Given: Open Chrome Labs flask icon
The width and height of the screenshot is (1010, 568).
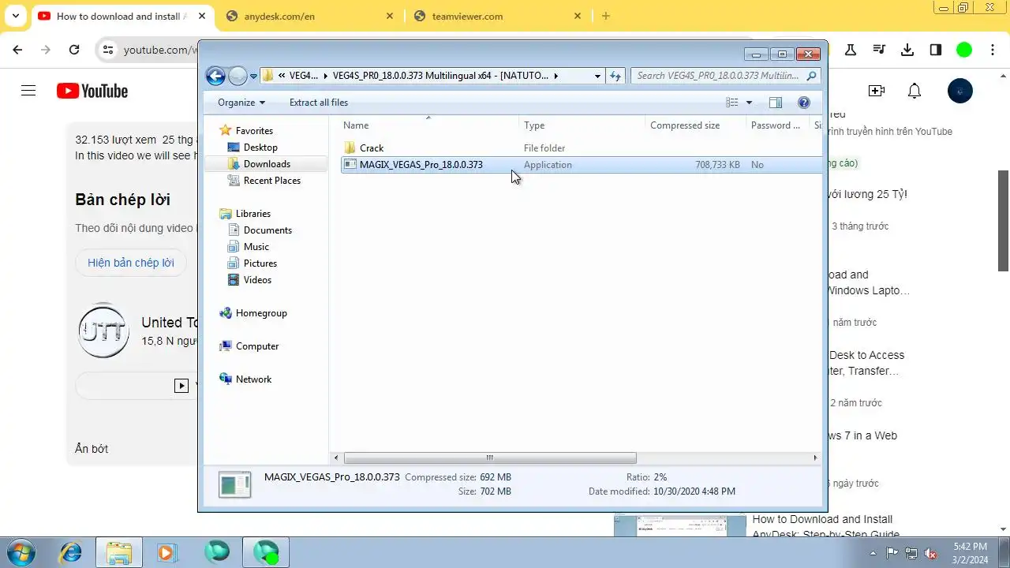Looking at the screenshot, I should click(851, 50).
